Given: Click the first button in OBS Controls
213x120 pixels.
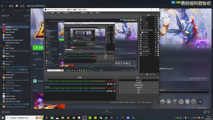Looking at the screenshot, I should tap(139, 80).
